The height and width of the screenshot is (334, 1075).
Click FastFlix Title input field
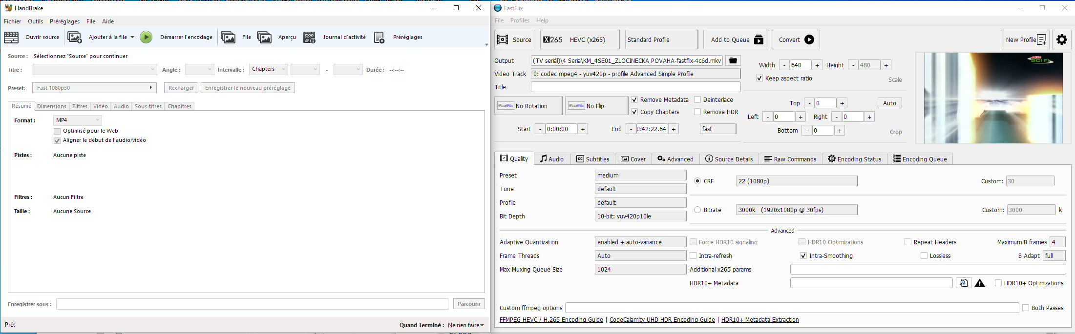pos(635,87)
